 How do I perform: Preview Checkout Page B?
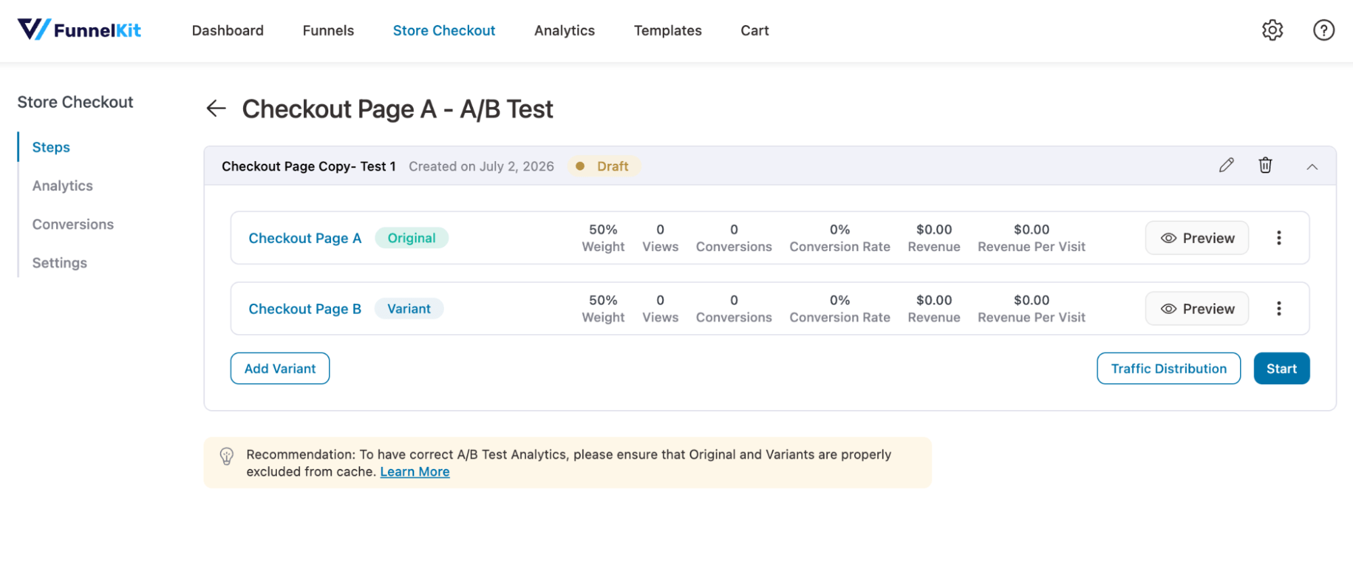pos(1197,309)
